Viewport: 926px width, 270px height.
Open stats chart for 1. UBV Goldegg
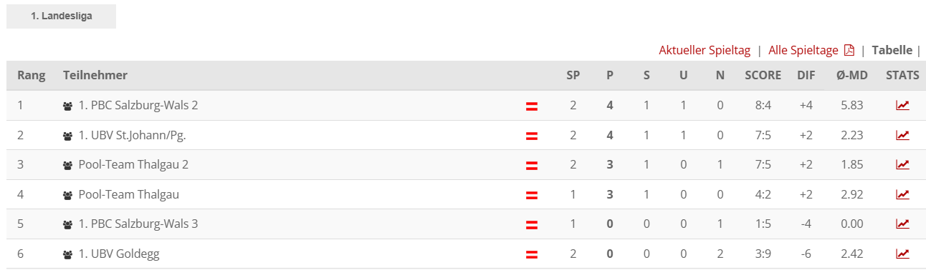tap(902, 254)
